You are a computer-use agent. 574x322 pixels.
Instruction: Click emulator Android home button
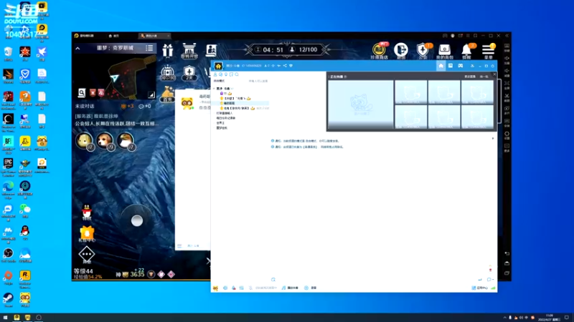point(507,263)
